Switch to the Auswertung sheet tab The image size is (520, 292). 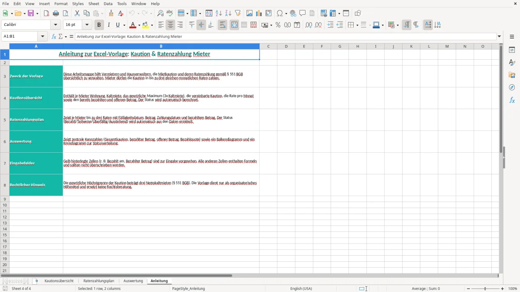click(133, 281)
